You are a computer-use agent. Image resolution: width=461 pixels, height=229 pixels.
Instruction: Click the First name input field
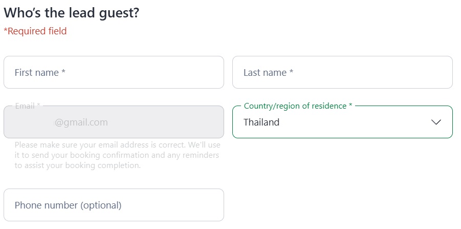pos(114,72)
